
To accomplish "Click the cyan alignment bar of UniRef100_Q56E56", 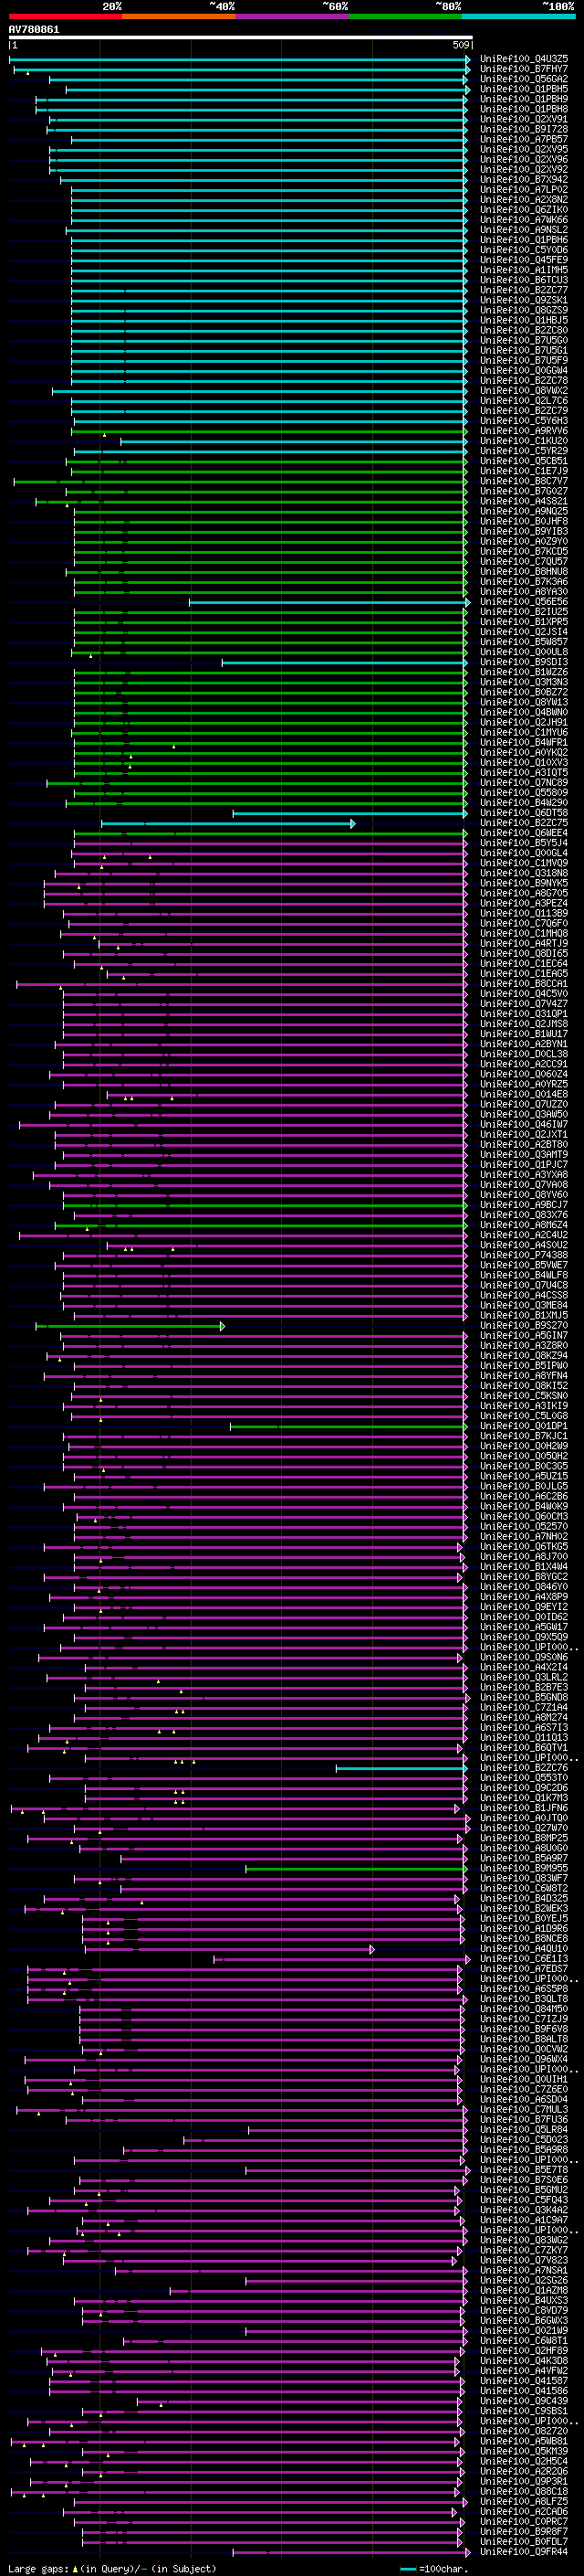I will click(329, 602).
